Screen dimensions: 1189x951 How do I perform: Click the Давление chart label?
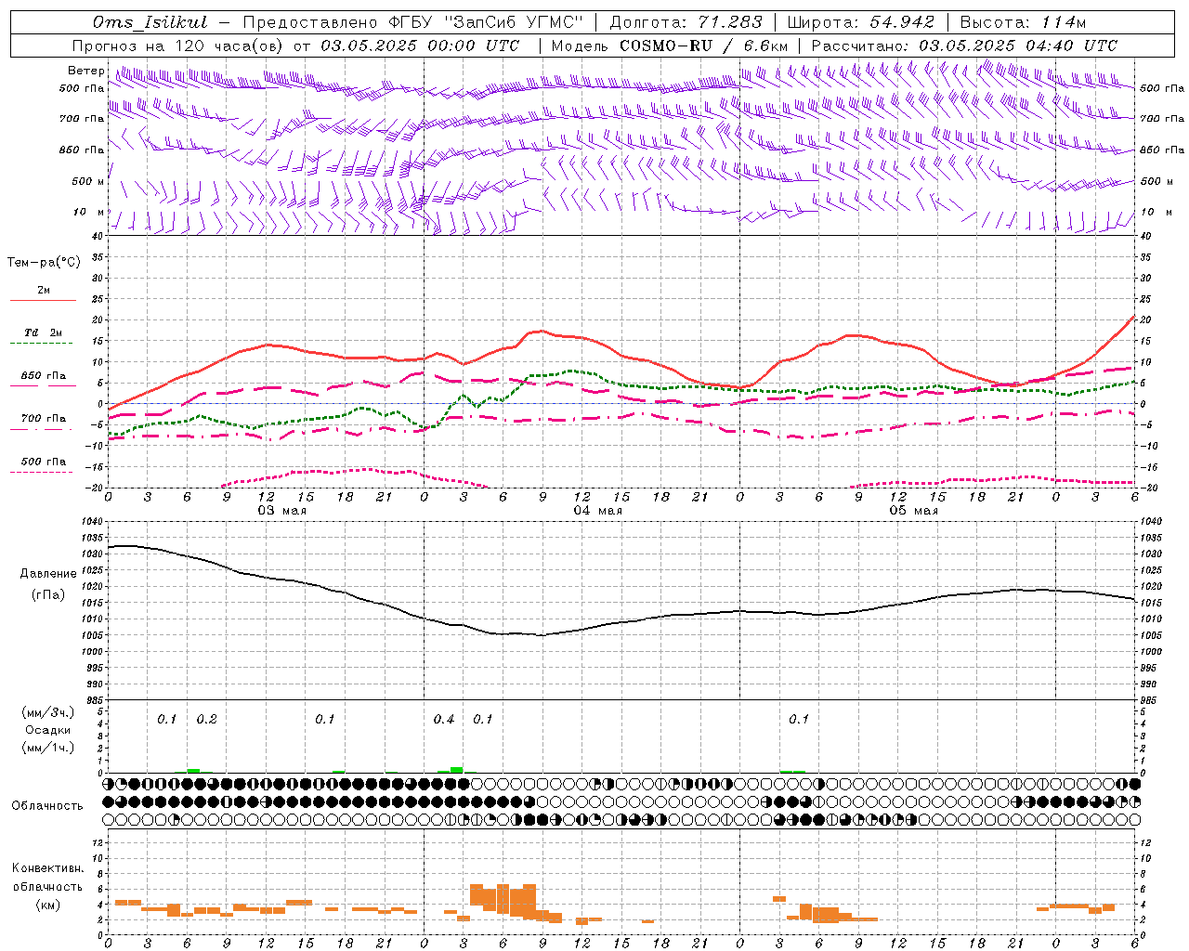pyautogui.click(x=48, y=574)
